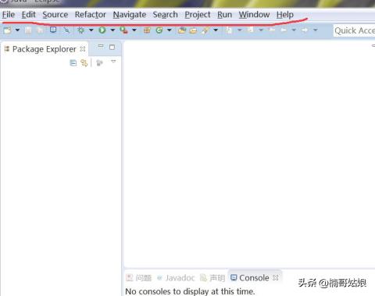Open the Run button dropdown arrow
Image resolution: width=375 pixels, height=296 pixels.
pyautogui.click(x=112, y=30)
